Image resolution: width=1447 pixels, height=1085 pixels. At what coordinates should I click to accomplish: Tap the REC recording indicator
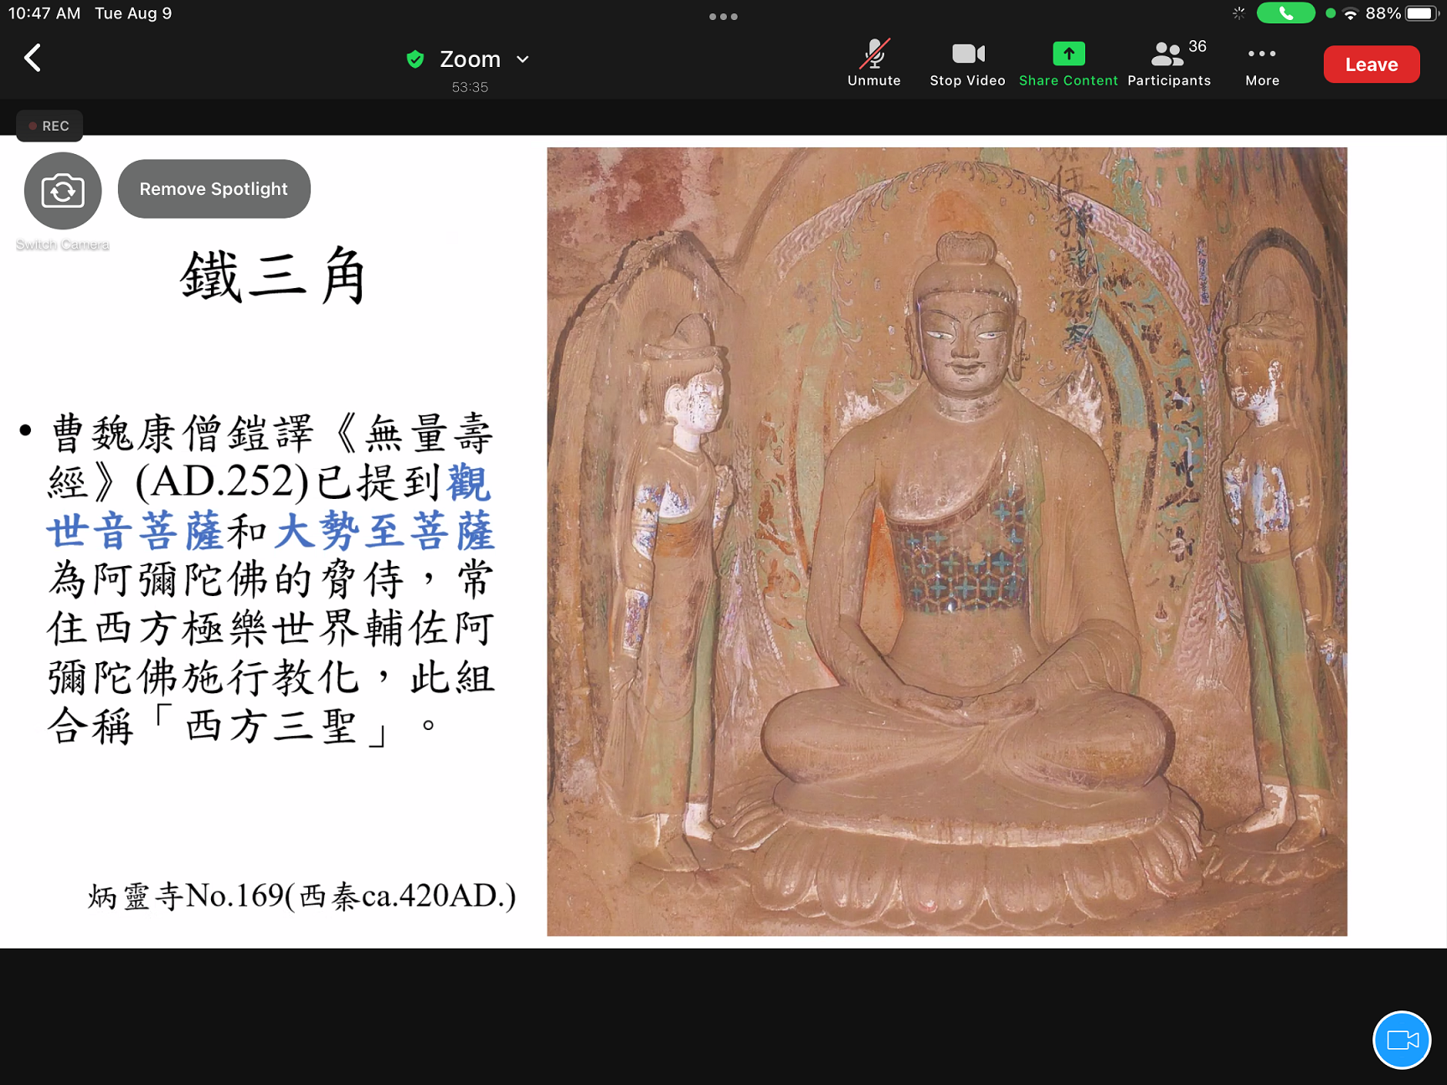pyautogui.click(x=49, y=126)
